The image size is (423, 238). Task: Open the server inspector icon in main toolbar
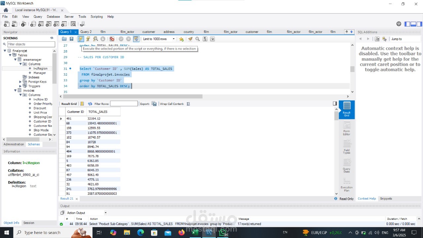pos(23,24)
